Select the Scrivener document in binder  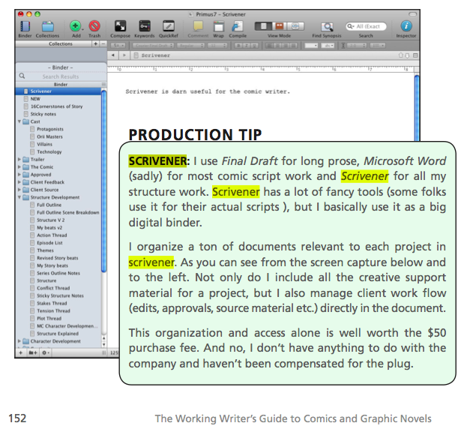tap(58, 91)
